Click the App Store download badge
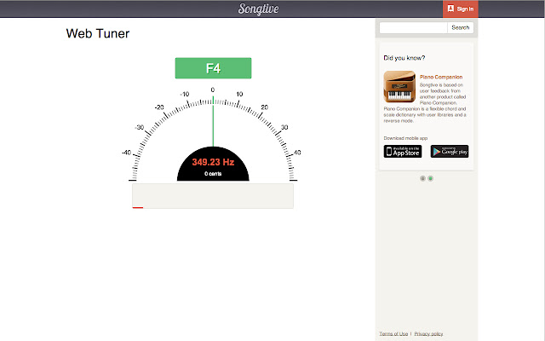The width and height of the screenshot is (545, 341). coord(403,152)
